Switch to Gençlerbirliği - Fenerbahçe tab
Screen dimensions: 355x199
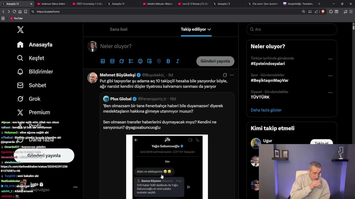(298, 4)
